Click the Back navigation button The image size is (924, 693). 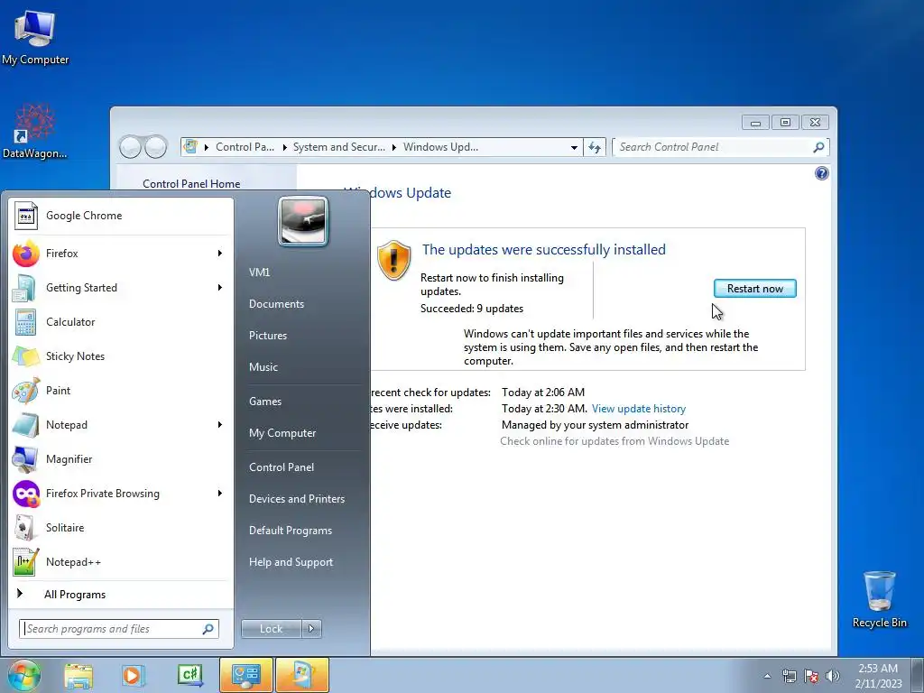(130, 147)
